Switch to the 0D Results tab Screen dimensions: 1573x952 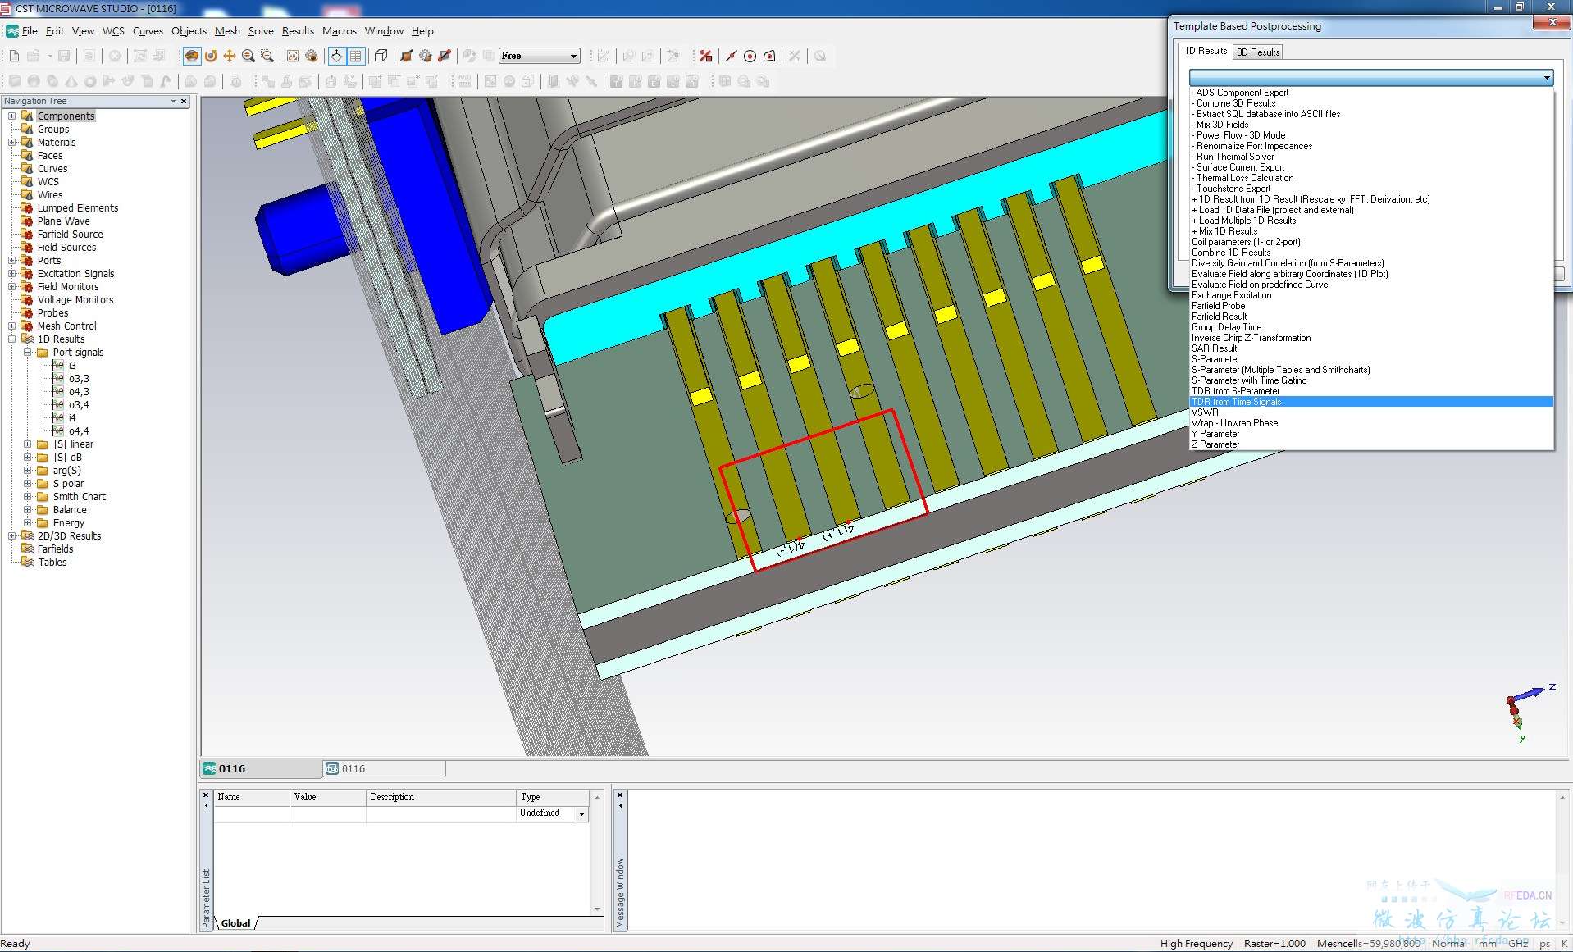[1257, 52]
